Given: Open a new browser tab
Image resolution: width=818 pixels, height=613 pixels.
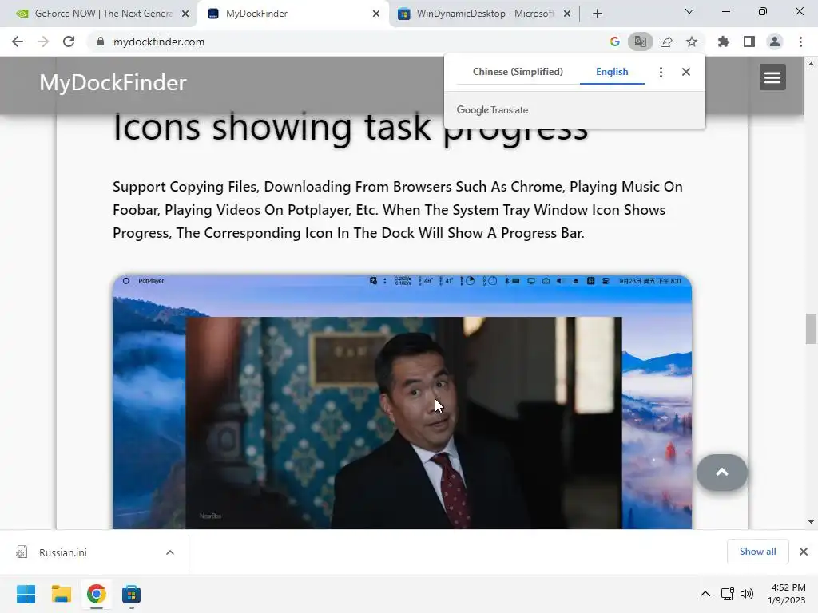Looking at the screenshot, I should click(x=598, y=14).
